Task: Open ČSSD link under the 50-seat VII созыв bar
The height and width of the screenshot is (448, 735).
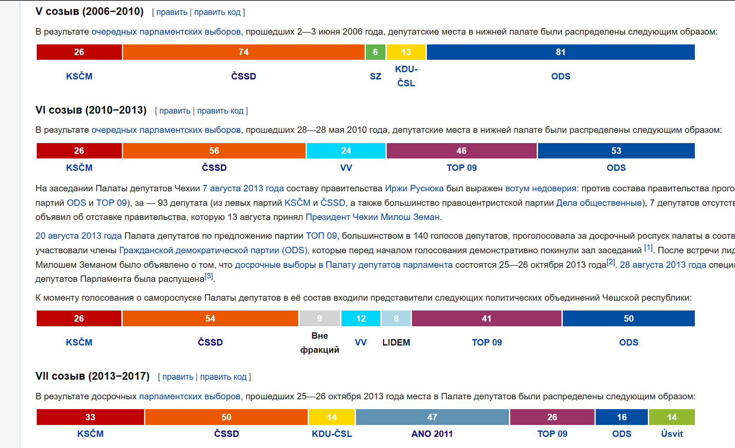Action: [x=226, y=434]
